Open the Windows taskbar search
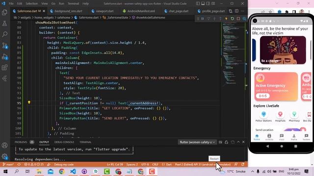This screenshot has height=176, width=314. (x=17, y=172)
